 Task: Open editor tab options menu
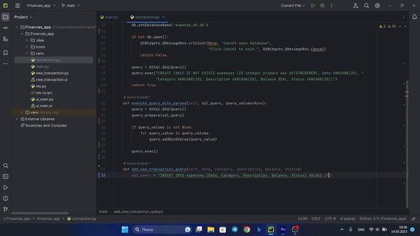click(404, 17)
